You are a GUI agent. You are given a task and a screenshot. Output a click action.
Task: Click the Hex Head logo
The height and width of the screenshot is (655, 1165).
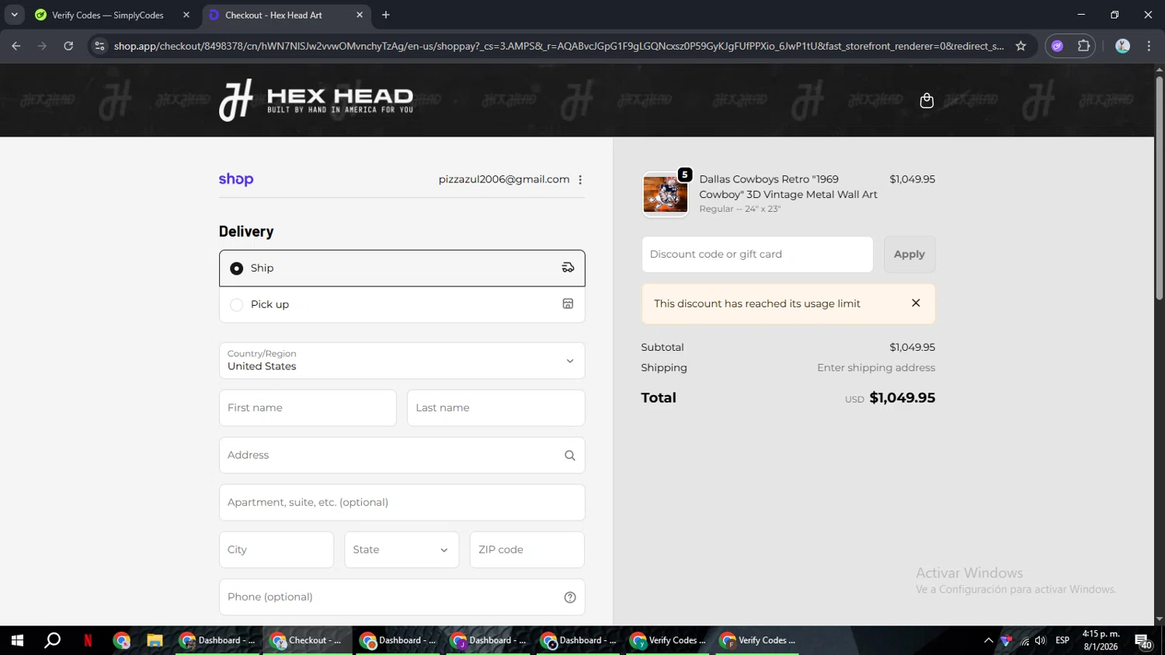[x=316, y=100]
